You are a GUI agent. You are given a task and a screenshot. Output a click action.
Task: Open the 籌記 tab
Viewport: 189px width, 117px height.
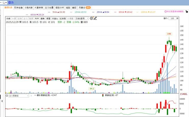point(74,8)
